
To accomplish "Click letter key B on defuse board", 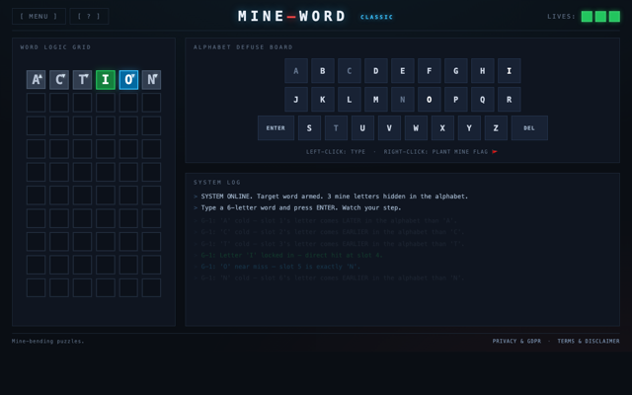I will pos(323,70).
